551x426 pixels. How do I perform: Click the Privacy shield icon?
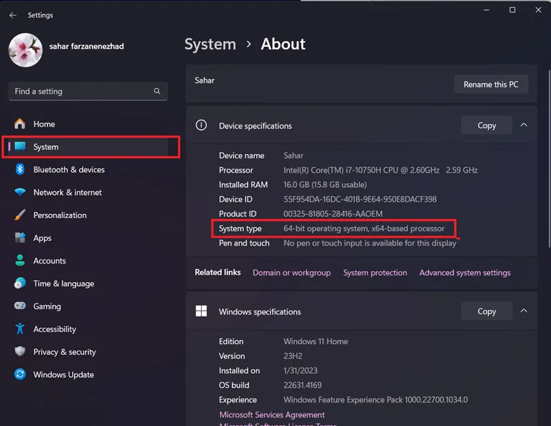[20, 351]
